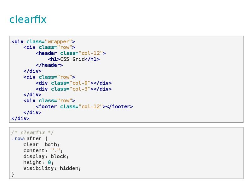
Task: Click the </header> closing tag
Action: tap(49, 65)
